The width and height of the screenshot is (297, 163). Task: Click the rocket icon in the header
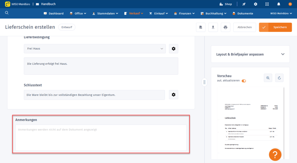click(x=244, y=4)
